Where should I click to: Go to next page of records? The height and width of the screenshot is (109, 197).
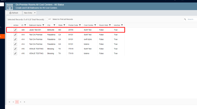(21, 102)
